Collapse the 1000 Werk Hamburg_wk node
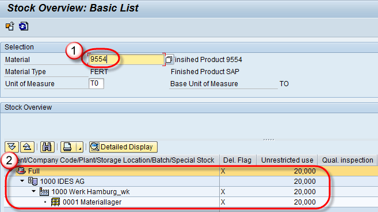The height and width of the screenshot is (212, 378). (33, 191)
